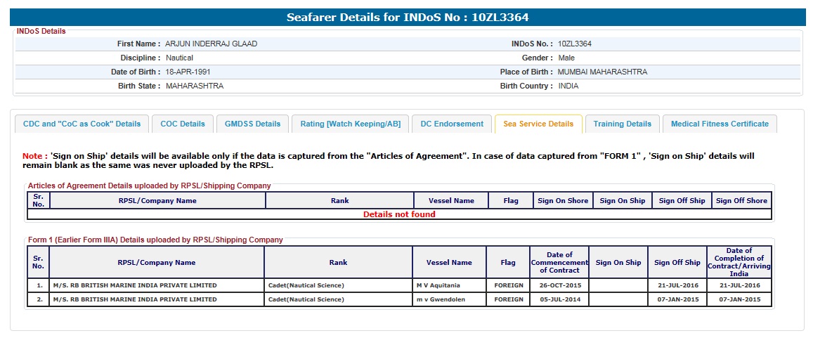Click the Form 1 'Sign Off Ship' column header
832x345 pixels.
pyautogui.click(x=677, y=263)
